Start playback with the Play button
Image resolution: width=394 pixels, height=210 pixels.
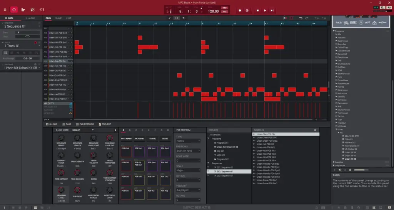[x=265, y=10]
